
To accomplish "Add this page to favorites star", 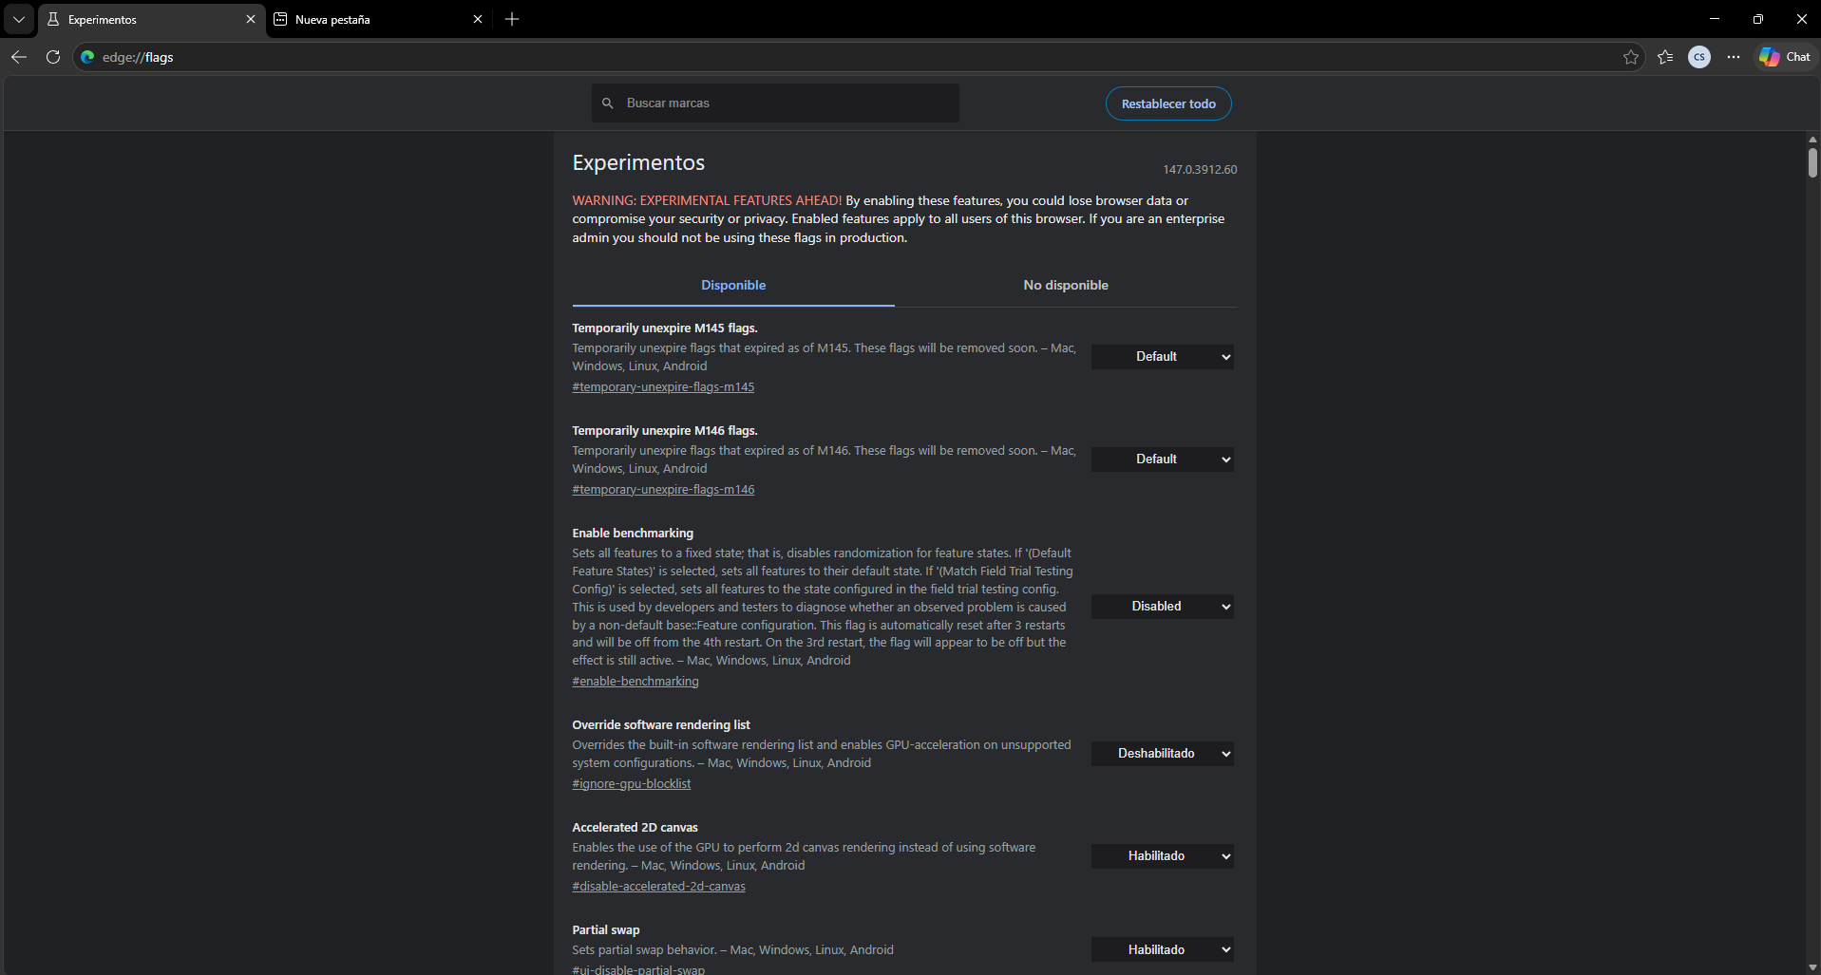I will pos(1630,57).
